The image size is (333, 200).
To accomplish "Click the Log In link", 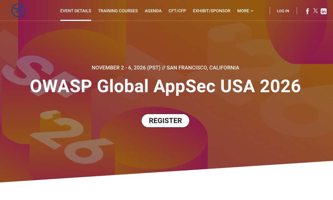I will pyautogui.click(x=283, y=11).
